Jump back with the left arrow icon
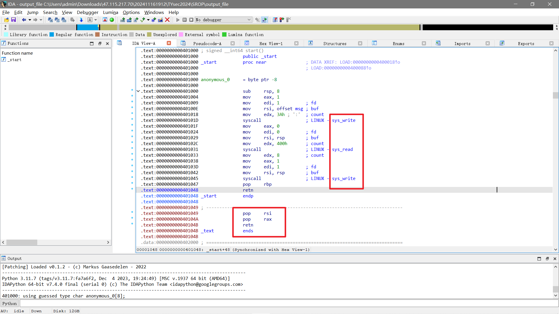The height and width of the screenshot is (314, 559). [x=24, y=20]
